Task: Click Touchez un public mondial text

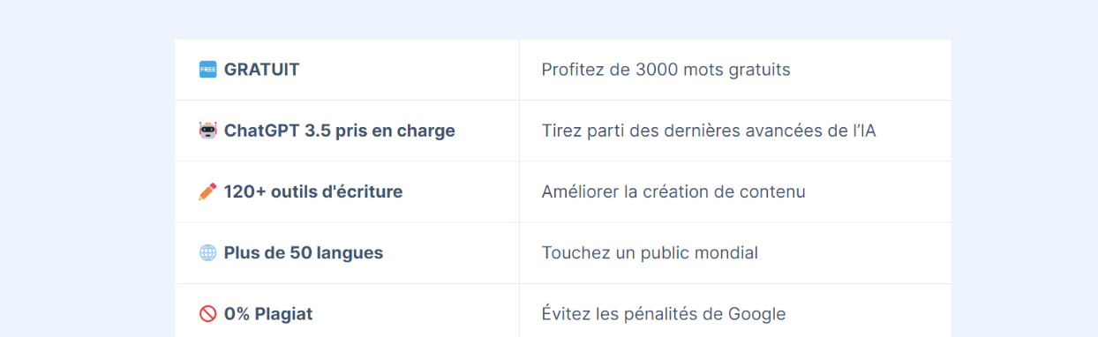Action: (x=650, y=253)
